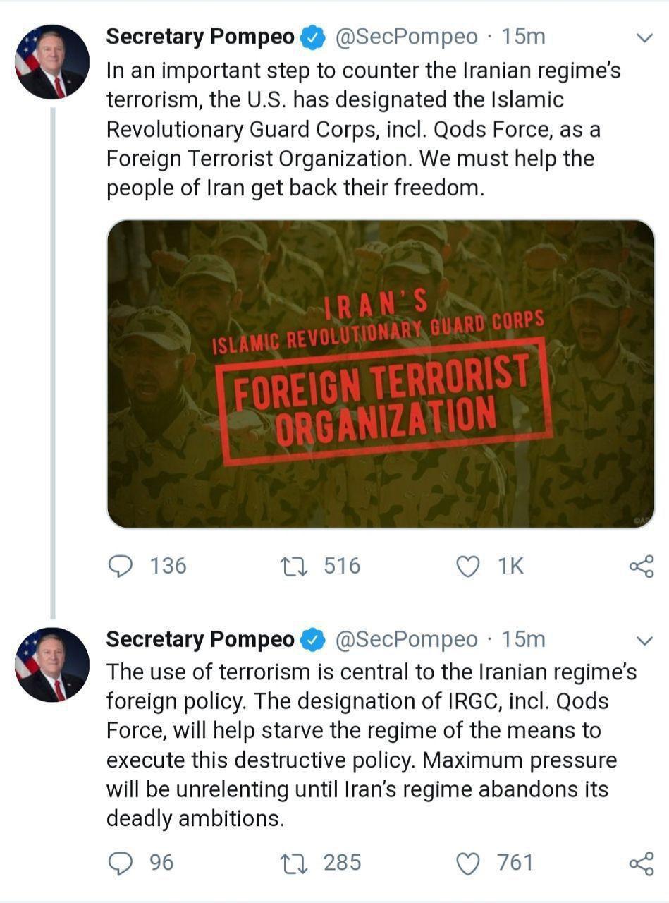Expand the second tweet's options chevron
Viewport: 669px width, 903px height.
(644, 641)
